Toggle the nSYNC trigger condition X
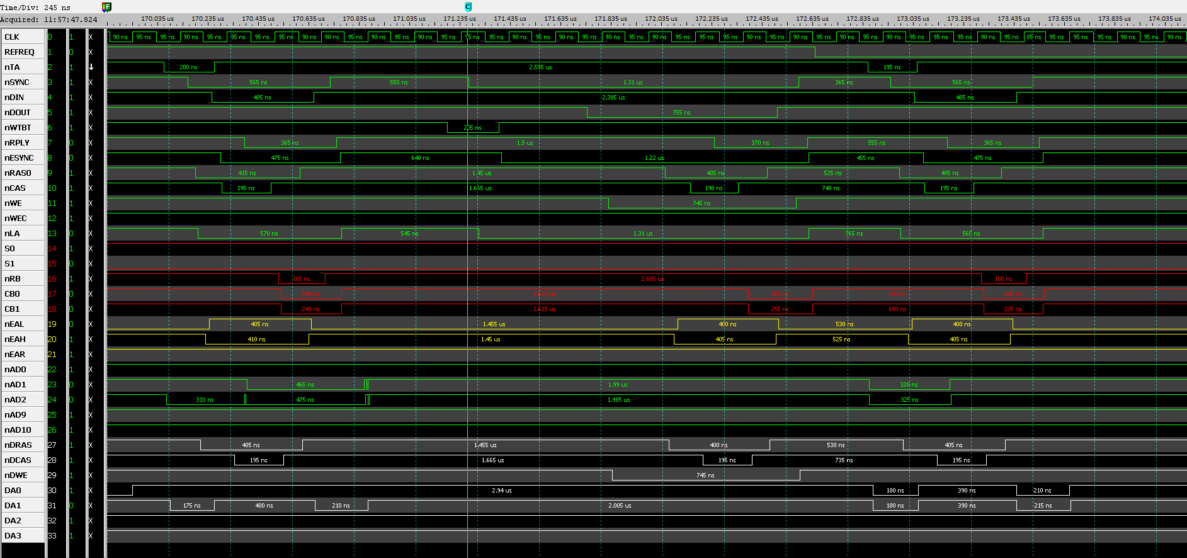Image resolution: width=1187 pixels, height=558 pixels. tap(91, 83)
